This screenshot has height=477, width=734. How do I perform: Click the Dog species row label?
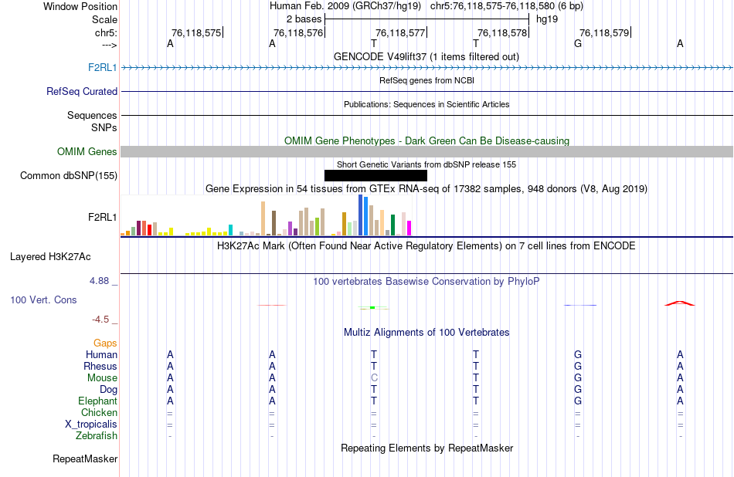point(109,390)
